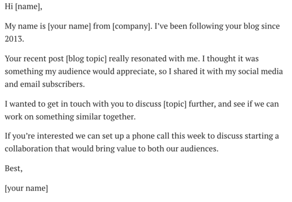The image size is (292, 202).
Task: Click the first [your name] placeholder
Action: click(x=69, y=26)
